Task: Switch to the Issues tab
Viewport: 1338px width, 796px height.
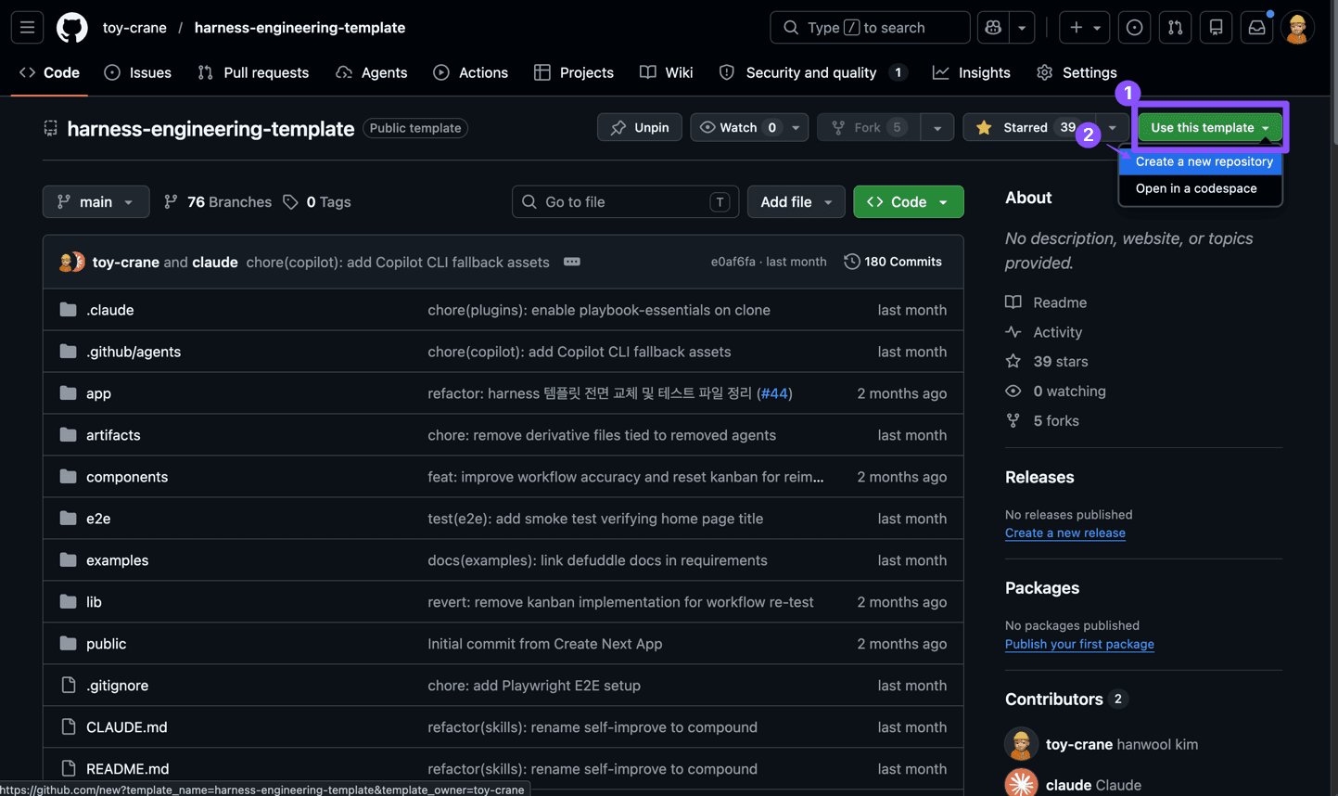Action: pos(137,72)
